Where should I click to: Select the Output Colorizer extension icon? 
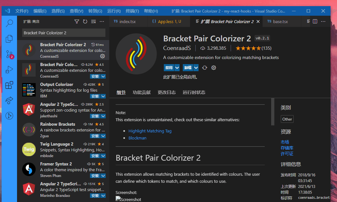[29, 90]
